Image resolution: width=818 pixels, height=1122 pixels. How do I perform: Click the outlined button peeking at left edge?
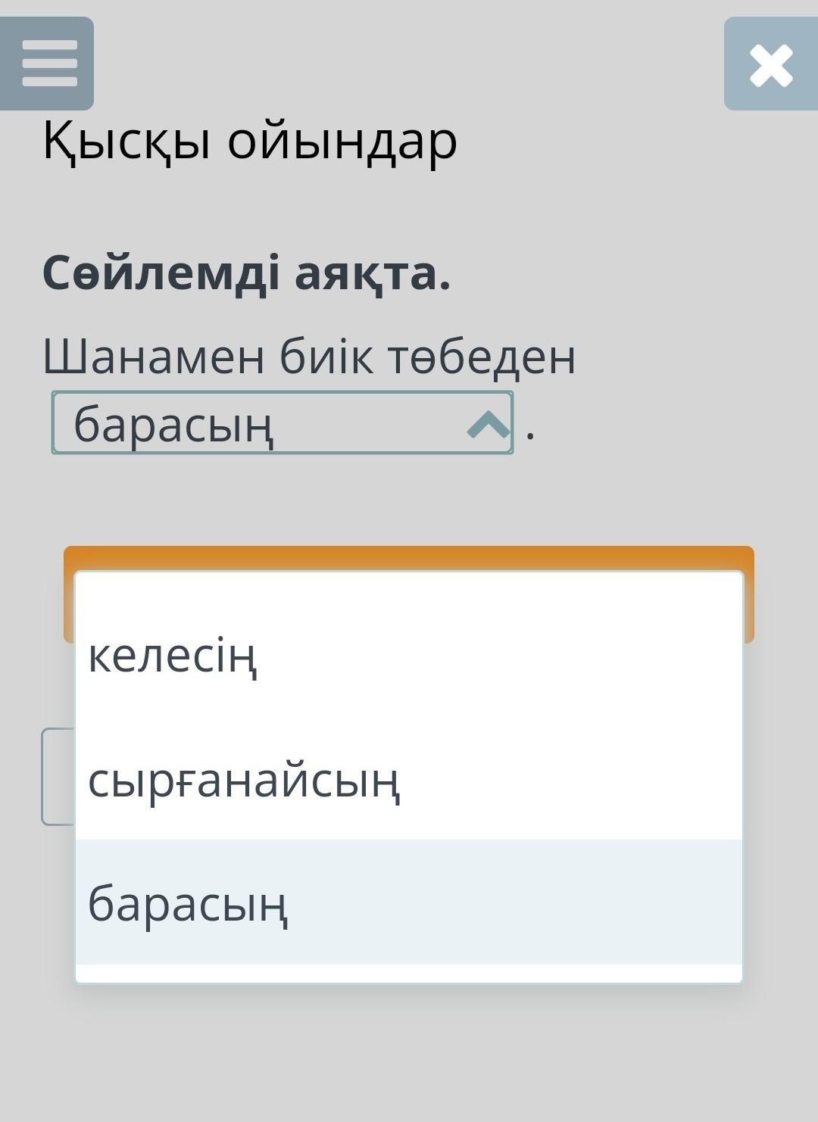[x=58, y=777]
